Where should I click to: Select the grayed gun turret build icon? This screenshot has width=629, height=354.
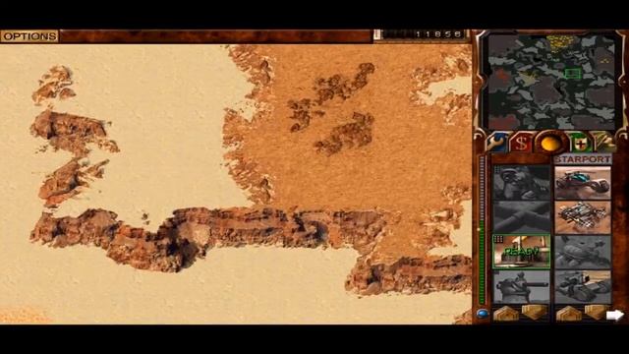pyautogui.click(x=521, y=286)
